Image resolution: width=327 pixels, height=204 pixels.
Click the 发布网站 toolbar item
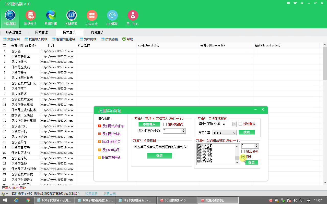click(88, 39)
